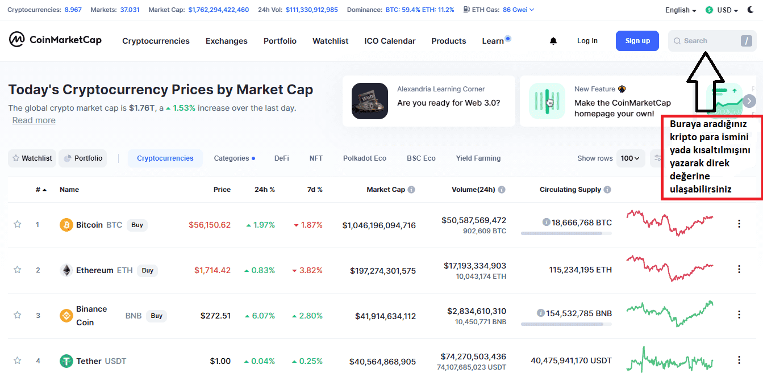Switch to the DeFi tab
The height and width of the screenshot is (373, 763).
(282, 158)
